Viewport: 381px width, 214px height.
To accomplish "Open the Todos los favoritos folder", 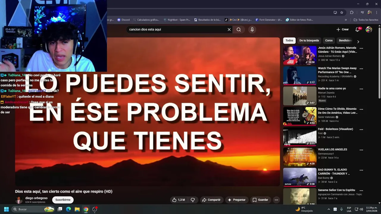I will click(x=366, y=20).
